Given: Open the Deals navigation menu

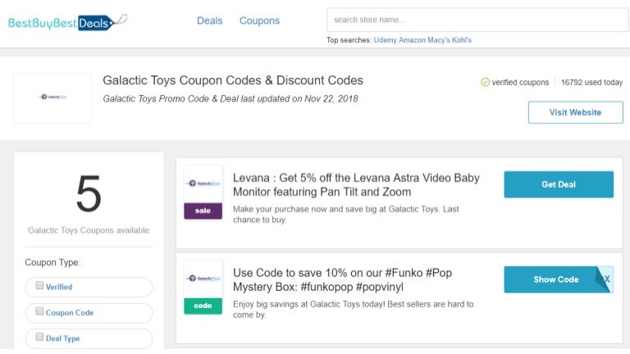Looking at the screenshot, I should point(210,20).
